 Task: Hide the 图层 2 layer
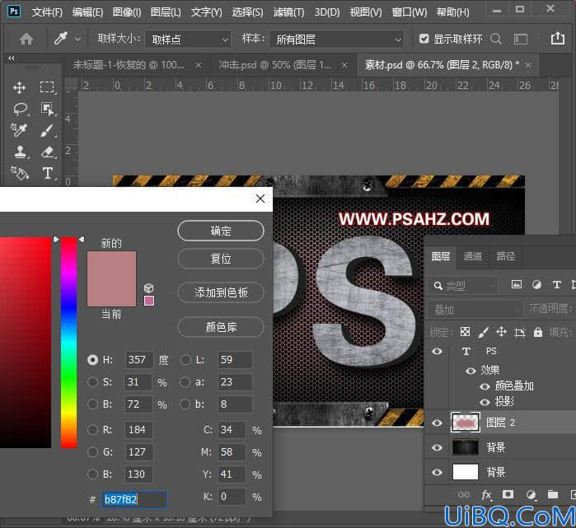coord(437,423)
